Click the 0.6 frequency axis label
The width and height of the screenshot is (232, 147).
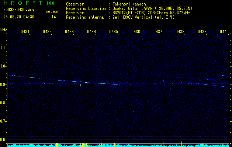pos(3,140)
